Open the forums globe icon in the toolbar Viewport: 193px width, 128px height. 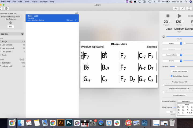[x=6, y=8]
